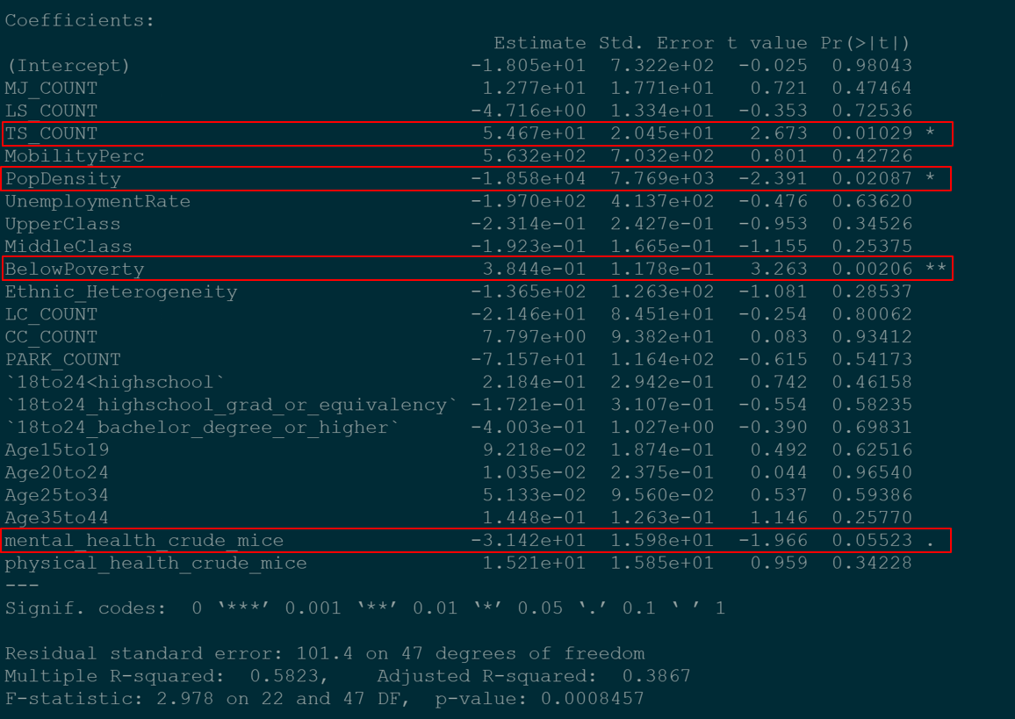Click the p-value 0.01029 in TS_COUNT row
Image resolution: width=1015 pixels, height=719 pixels.
point(872,133)
